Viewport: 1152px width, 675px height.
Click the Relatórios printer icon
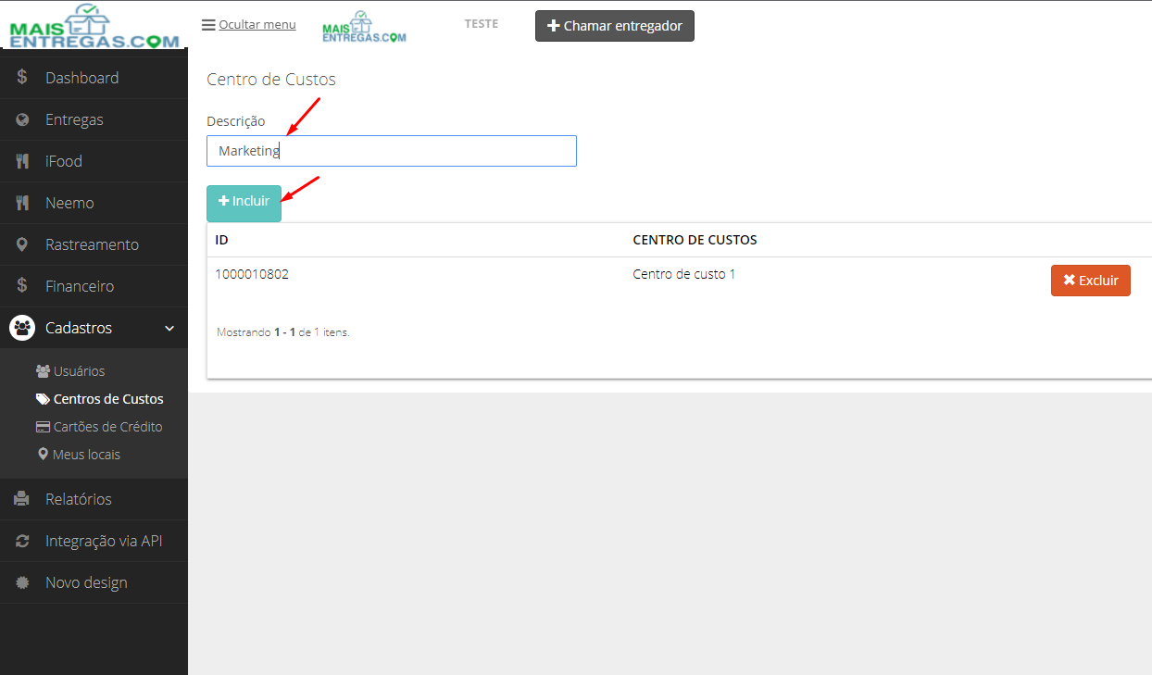(22, 499)
